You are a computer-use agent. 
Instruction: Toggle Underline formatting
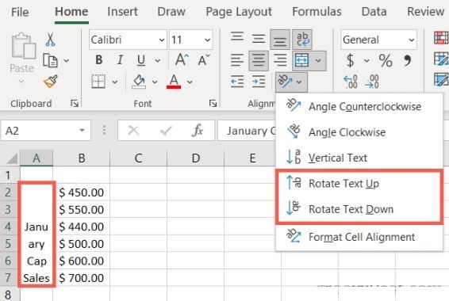[141, 60]
